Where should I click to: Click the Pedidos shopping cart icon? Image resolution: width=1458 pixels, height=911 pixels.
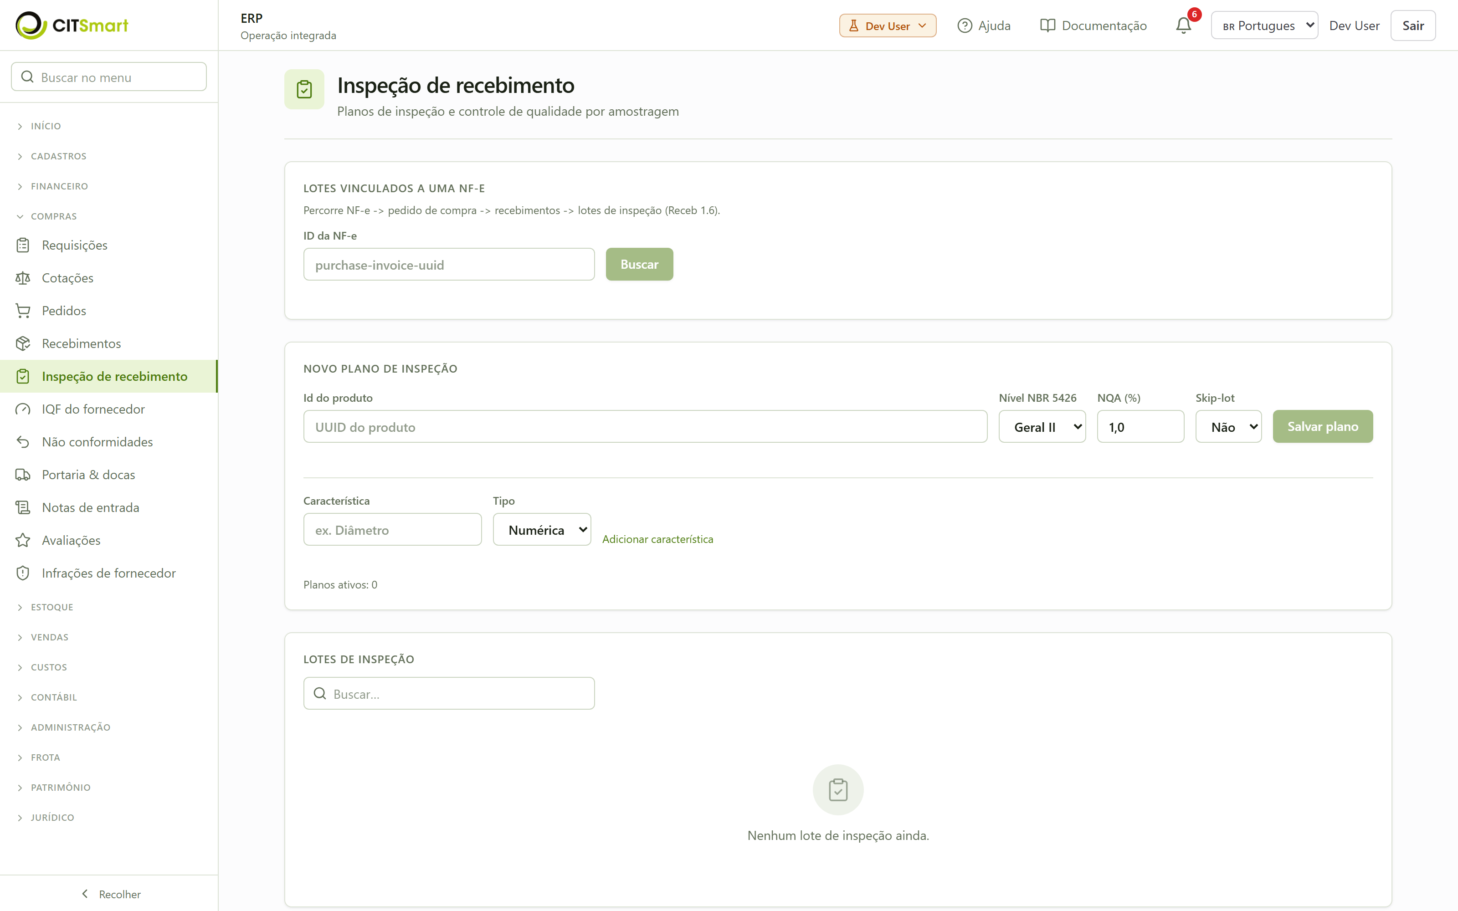23,311
